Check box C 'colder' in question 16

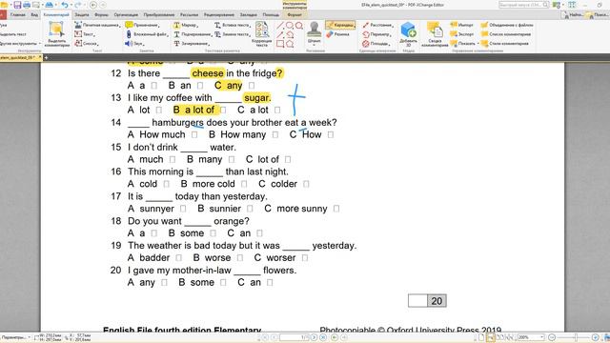[306, 184]
